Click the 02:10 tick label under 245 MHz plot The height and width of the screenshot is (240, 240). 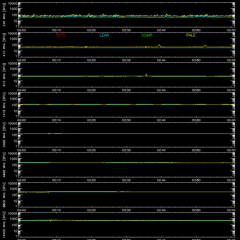(x=56, y=30)
